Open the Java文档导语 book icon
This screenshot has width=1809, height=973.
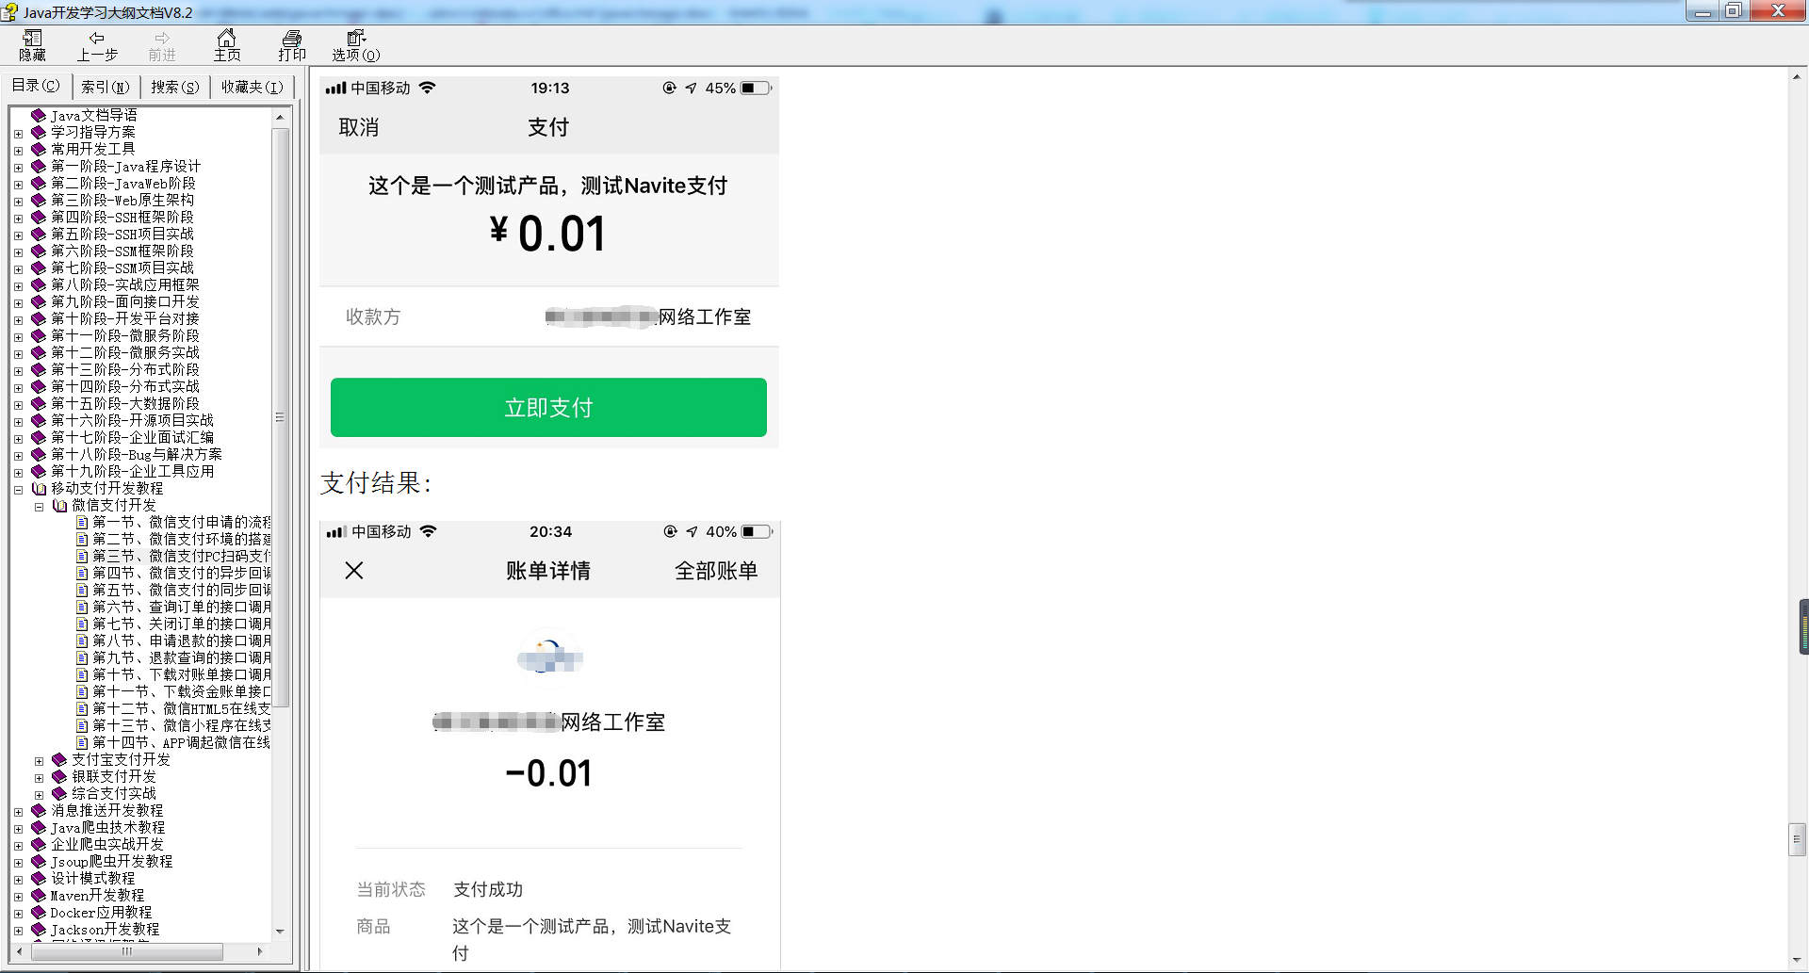[39, 115]
